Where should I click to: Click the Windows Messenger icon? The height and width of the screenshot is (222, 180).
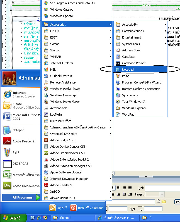pyautogui.click(x=46, y=95)
